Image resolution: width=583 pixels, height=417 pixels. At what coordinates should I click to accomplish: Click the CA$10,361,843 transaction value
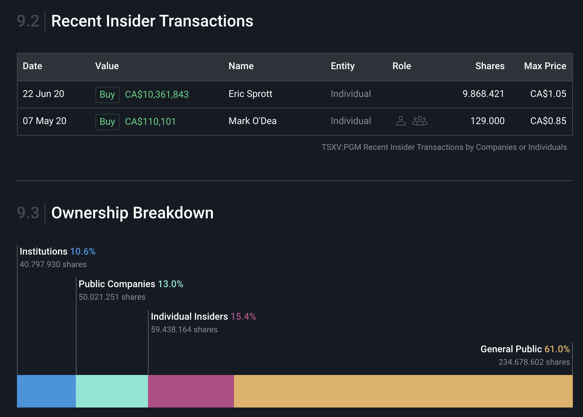(x=157, y=95)
